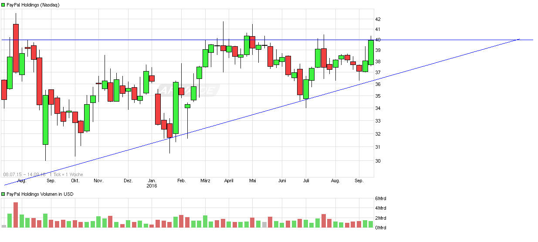Click the '2016' year label

(x=152, y=186)
